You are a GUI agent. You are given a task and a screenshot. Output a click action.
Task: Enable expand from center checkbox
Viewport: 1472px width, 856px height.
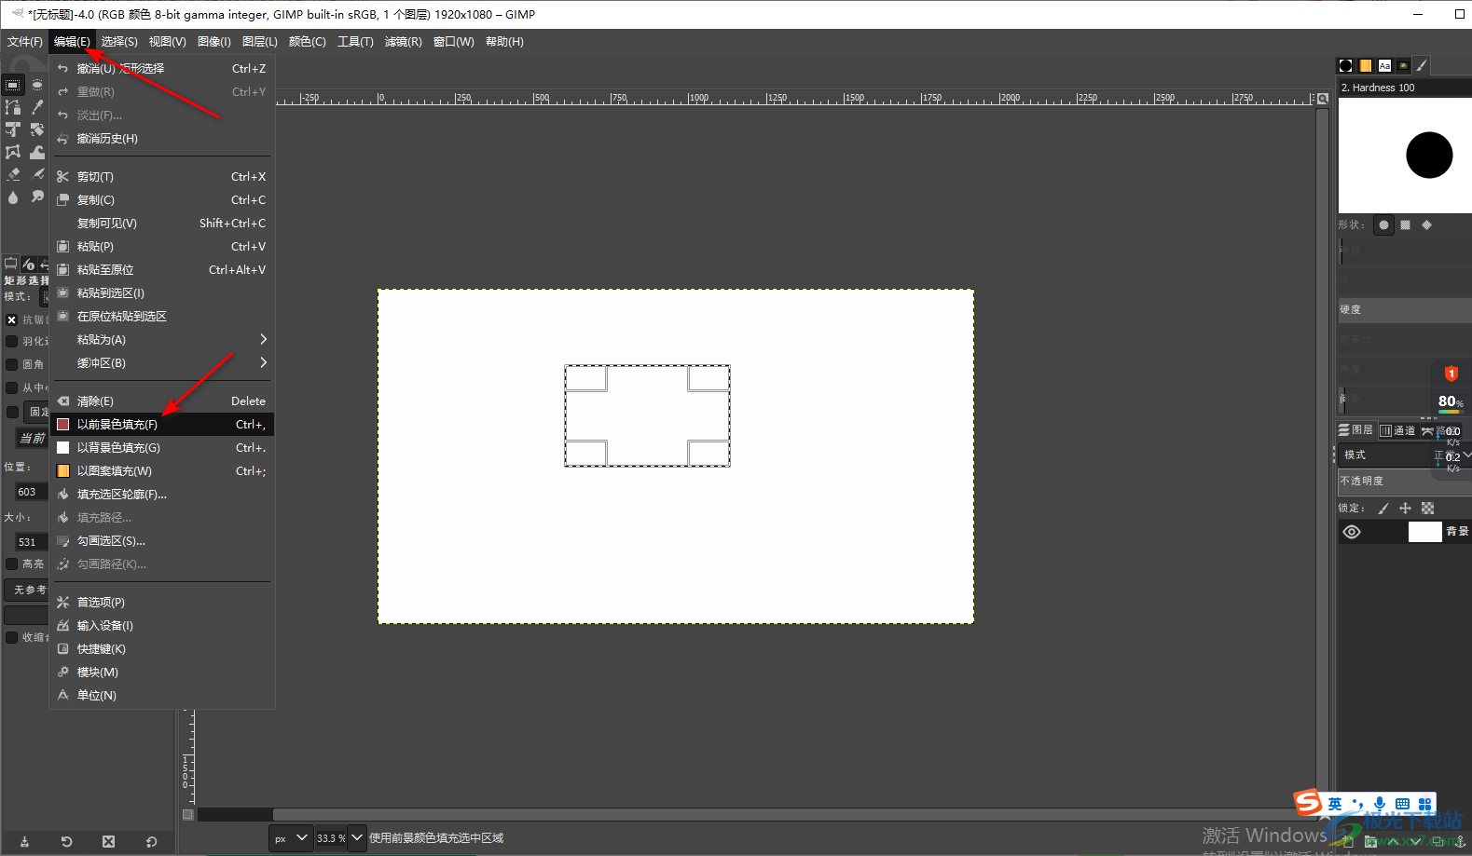click(12, 387)
